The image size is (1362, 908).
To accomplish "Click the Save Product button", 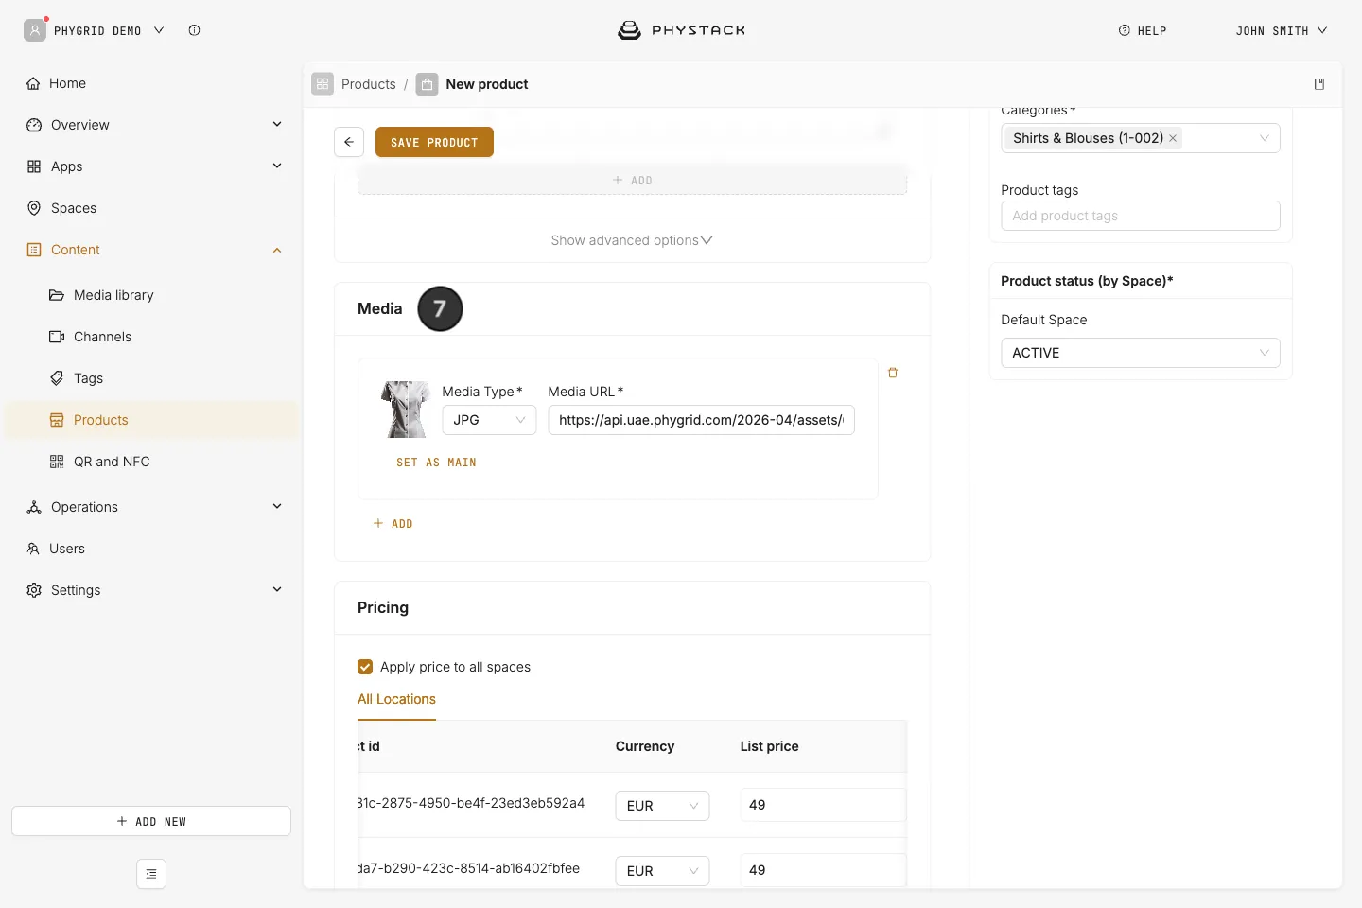I will [434, 142].
